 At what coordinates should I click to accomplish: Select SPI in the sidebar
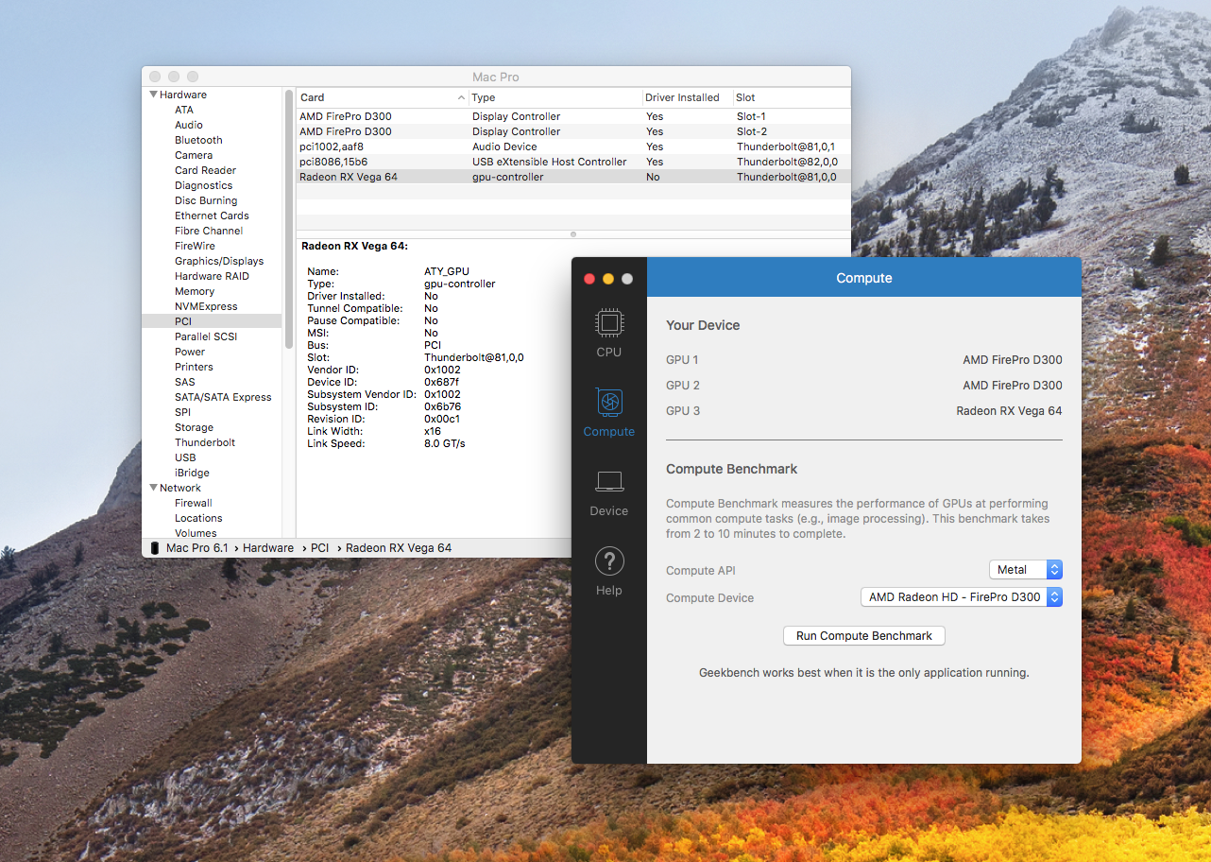pyautogui.click(x=182, y=412)
